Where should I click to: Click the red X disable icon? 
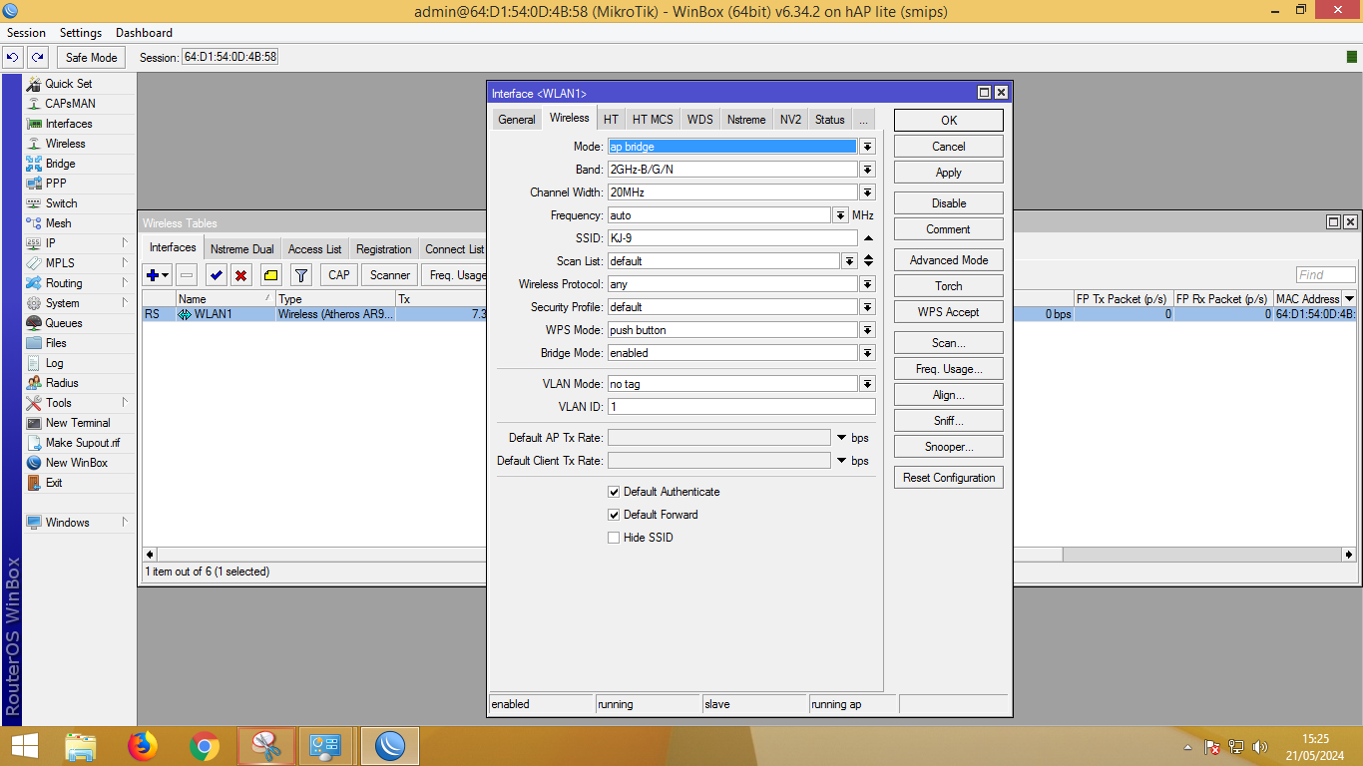pyautogui.click(x=240, y=275)
